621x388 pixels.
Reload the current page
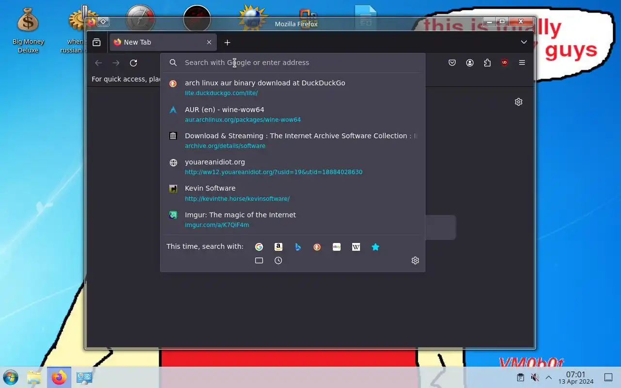coord(133,63)
